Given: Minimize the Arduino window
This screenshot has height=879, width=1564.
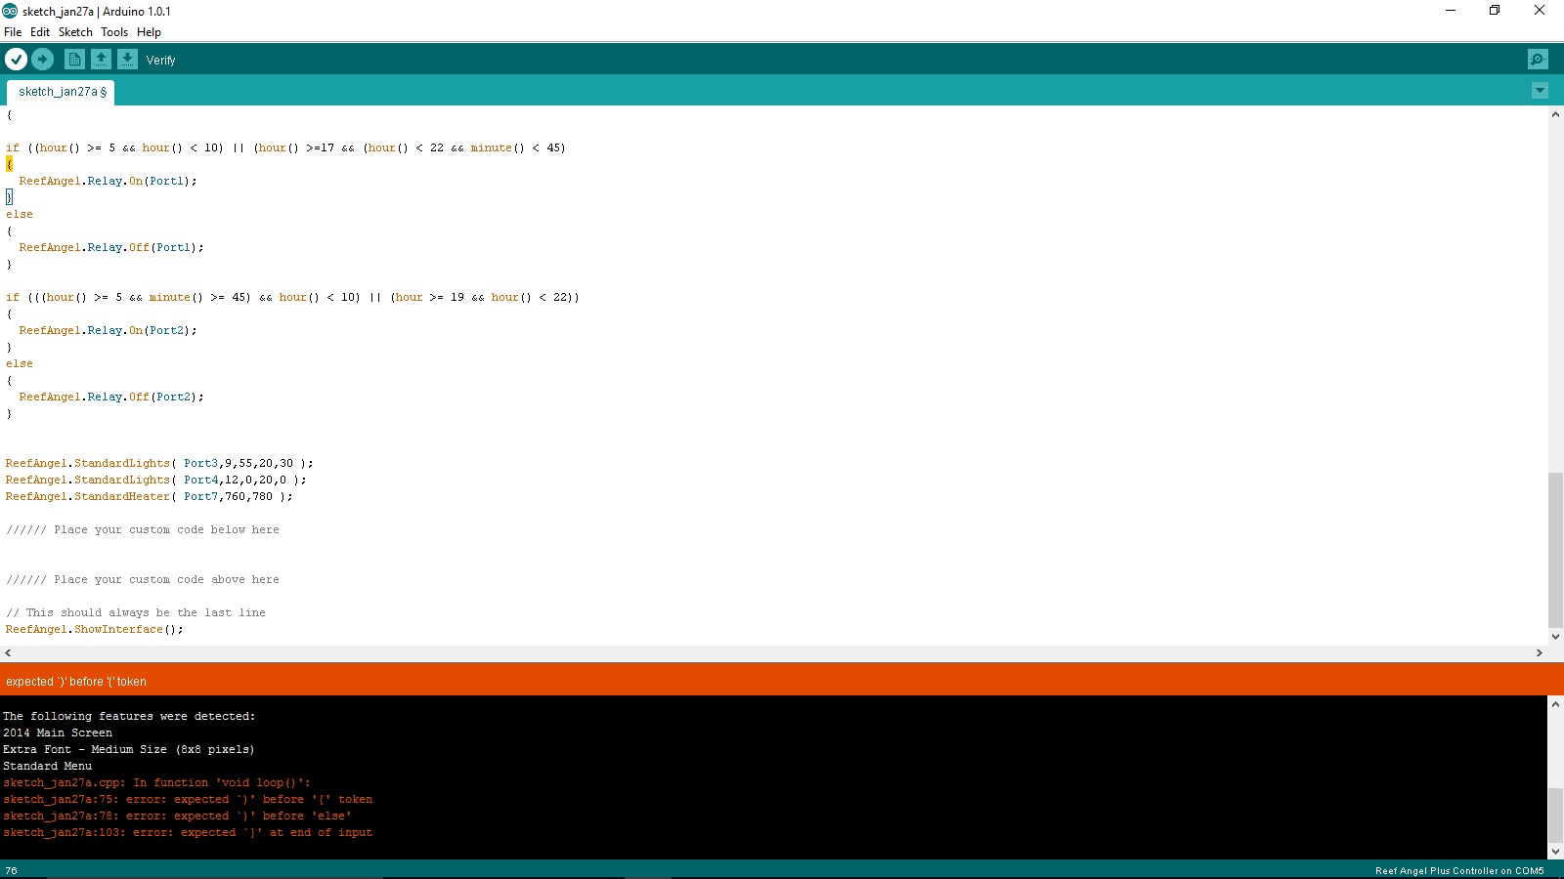Looking at the screenshot, I should click(x=1451, y=11).
